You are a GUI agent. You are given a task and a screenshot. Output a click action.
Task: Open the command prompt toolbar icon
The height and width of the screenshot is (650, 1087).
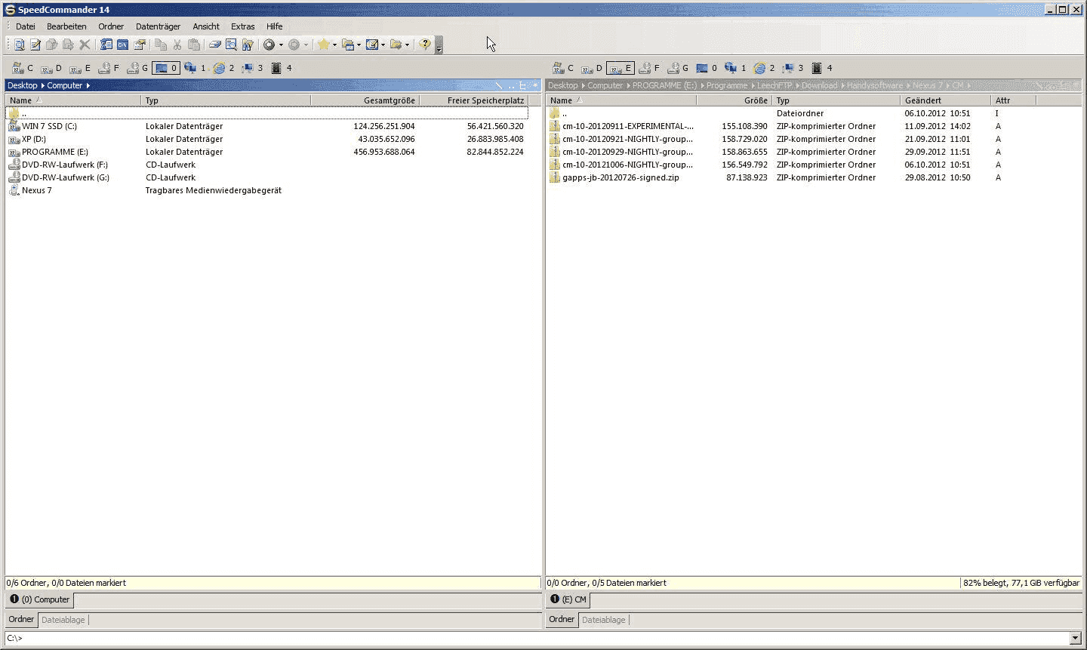122,45
